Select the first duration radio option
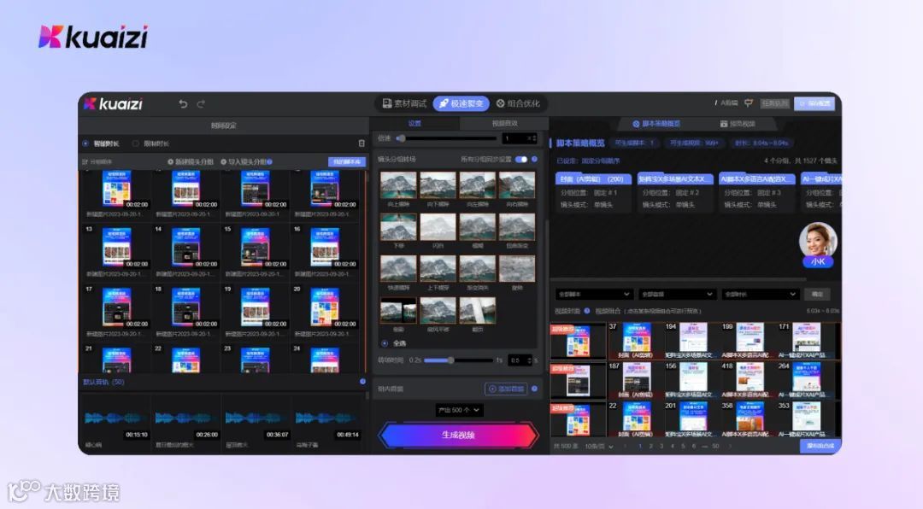 (85, 143)
